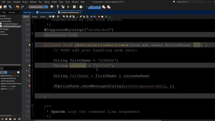Click the red error marker in gutter

[30, 86]
